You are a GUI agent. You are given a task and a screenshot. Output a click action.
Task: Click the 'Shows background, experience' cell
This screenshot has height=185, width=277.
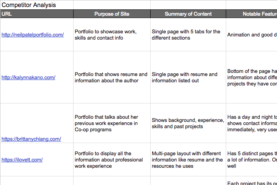[188, 123]
